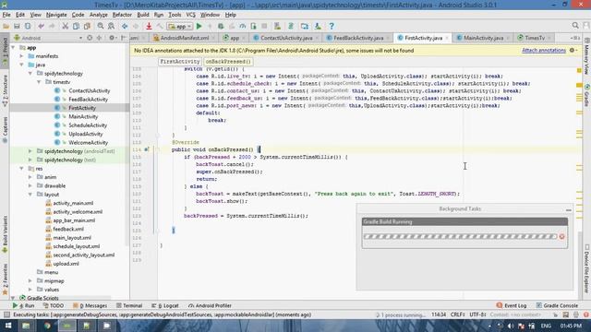Click the Windows Start button
The height and width of the screenshot is (332, 591).
click(8, 326)
